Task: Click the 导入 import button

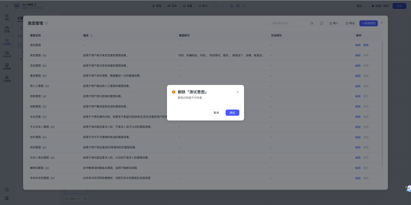Action: pos(334,23)
